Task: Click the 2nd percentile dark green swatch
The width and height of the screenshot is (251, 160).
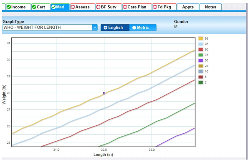Action: tap(200, 82)
